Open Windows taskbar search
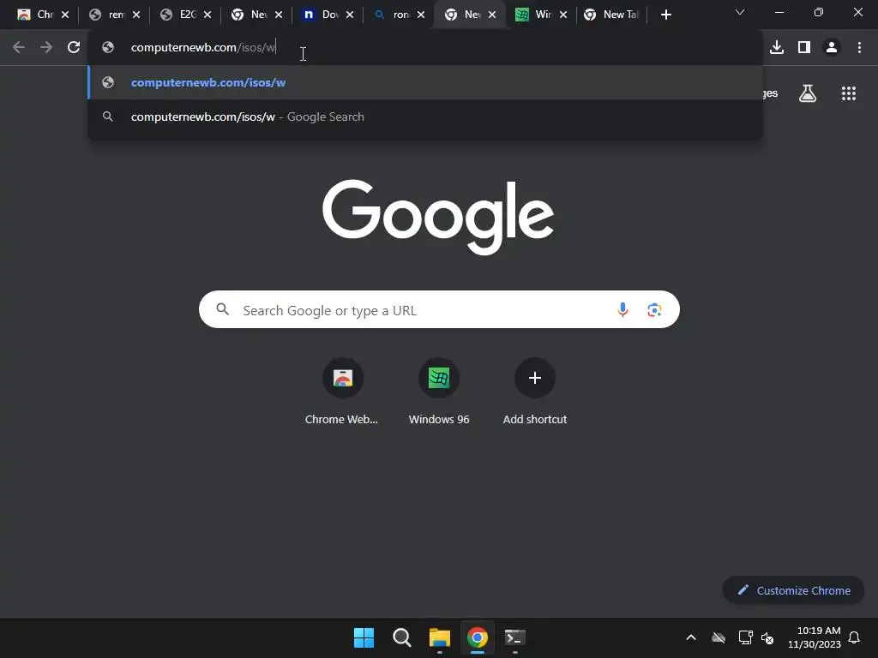The width and height of the screenshot is (878, 658). (401, 637)
